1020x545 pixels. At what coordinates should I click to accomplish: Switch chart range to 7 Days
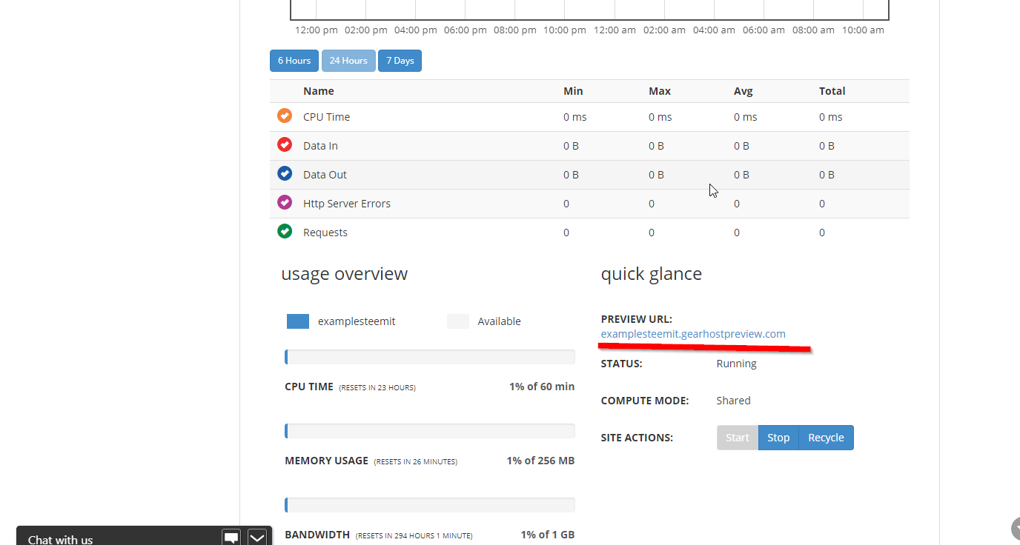click(x=400, y=61)
